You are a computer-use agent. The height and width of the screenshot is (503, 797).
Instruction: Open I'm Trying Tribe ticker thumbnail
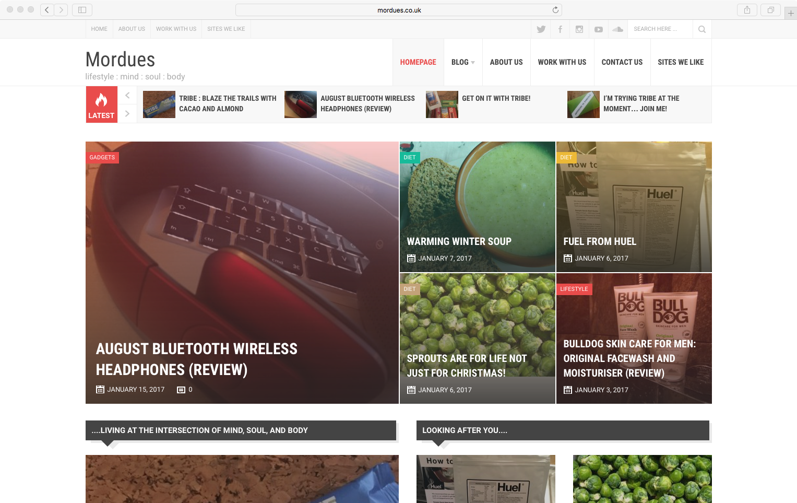(584, 104)
